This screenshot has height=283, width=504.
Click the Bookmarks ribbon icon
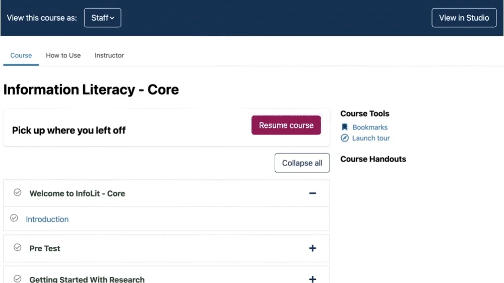[345, 127]
